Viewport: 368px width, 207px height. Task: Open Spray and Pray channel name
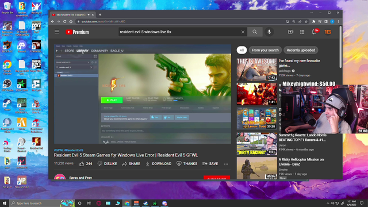pos(80,178)
